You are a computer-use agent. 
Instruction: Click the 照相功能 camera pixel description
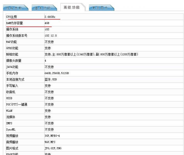coord(91,54)
